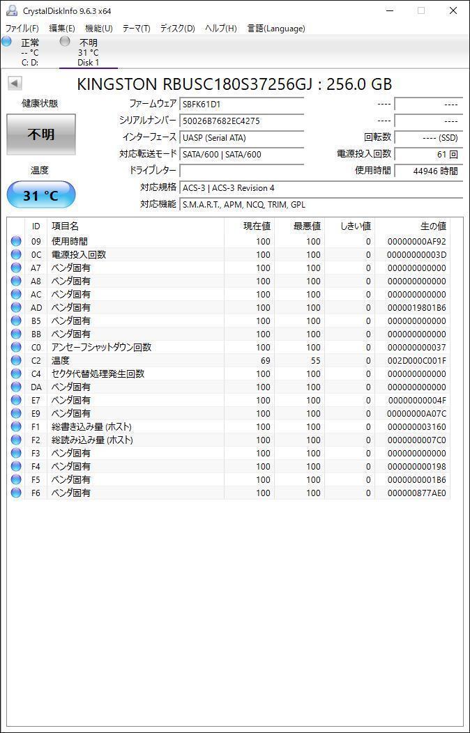Screen dimensions: 470x733
Task: Click the S.M.A.R.T., APM, NCQ features field
Action: click(x=320, y=204)
